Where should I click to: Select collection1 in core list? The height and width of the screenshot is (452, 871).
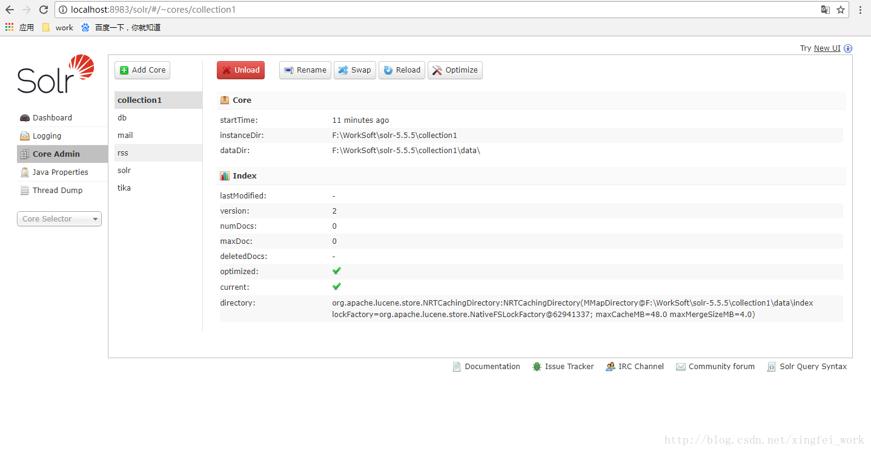(x=158, y=100)
